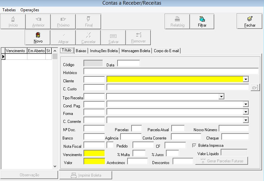
Task: Go to the Anterior record
Action: (38, 22)
